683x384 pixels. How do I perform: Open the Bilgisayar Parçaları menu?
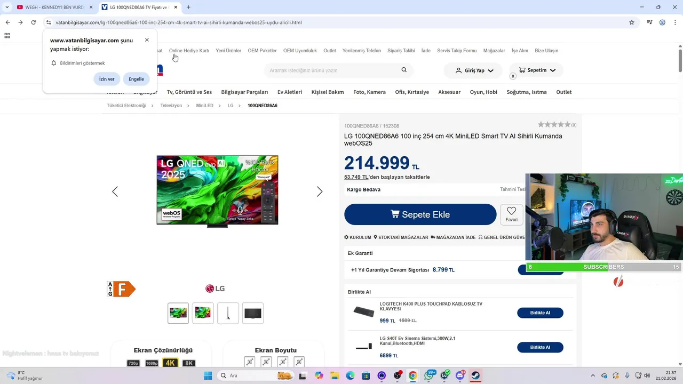pyautogui.click(x=244, y=92)
